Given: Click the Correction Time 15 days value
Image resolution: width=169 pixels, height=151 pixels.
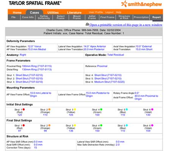Looking at the screenshot, I should [35, 148].
